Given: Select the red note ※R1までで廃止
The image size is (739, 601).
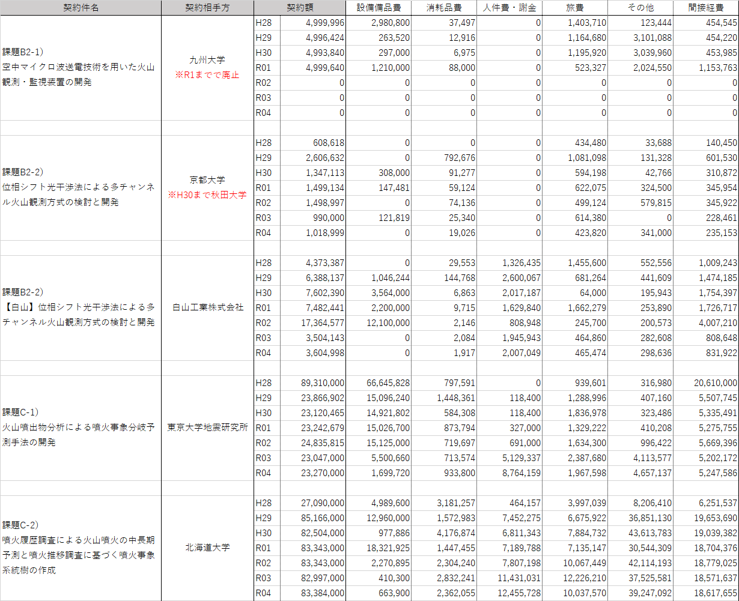Looking at the screenshot, I should pos(207,75).
